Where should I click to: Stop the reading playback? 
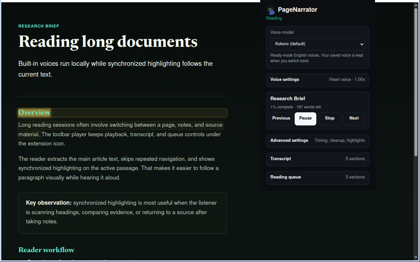pyautogui.click(x=329, y=119)
